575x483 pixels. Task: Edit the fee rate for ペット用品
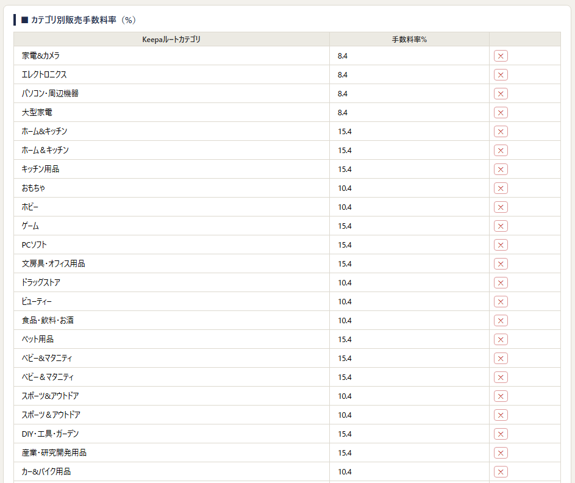click(409, 339)
